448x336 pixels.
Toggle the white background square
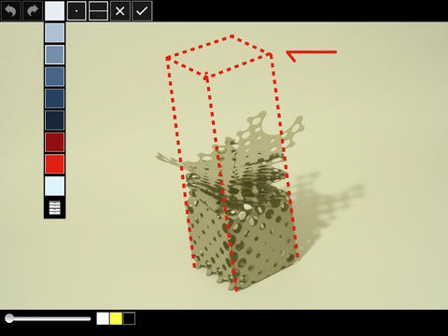pyautogui.click(x=103, y=318)
